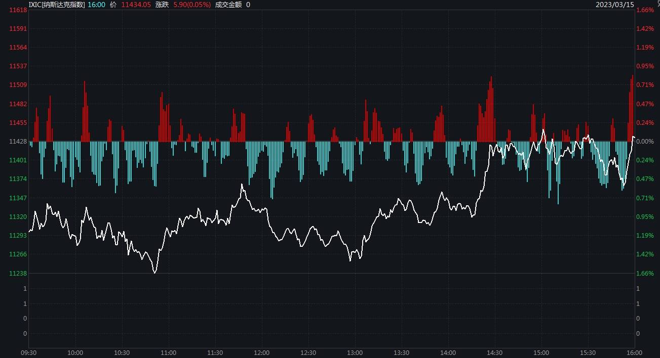The height and width of the screenshot is (358, 660).
Task: Click the 11434.05 current price value
Action: point(136,5)
